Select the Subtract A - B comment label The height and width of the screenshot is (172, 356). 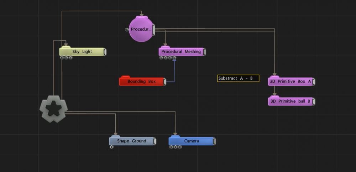238,79
